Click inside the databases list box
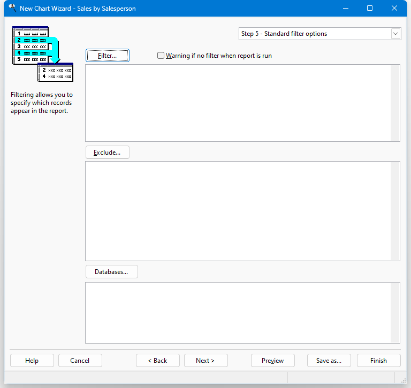411x388 pixels. click(x=238, y=313)
